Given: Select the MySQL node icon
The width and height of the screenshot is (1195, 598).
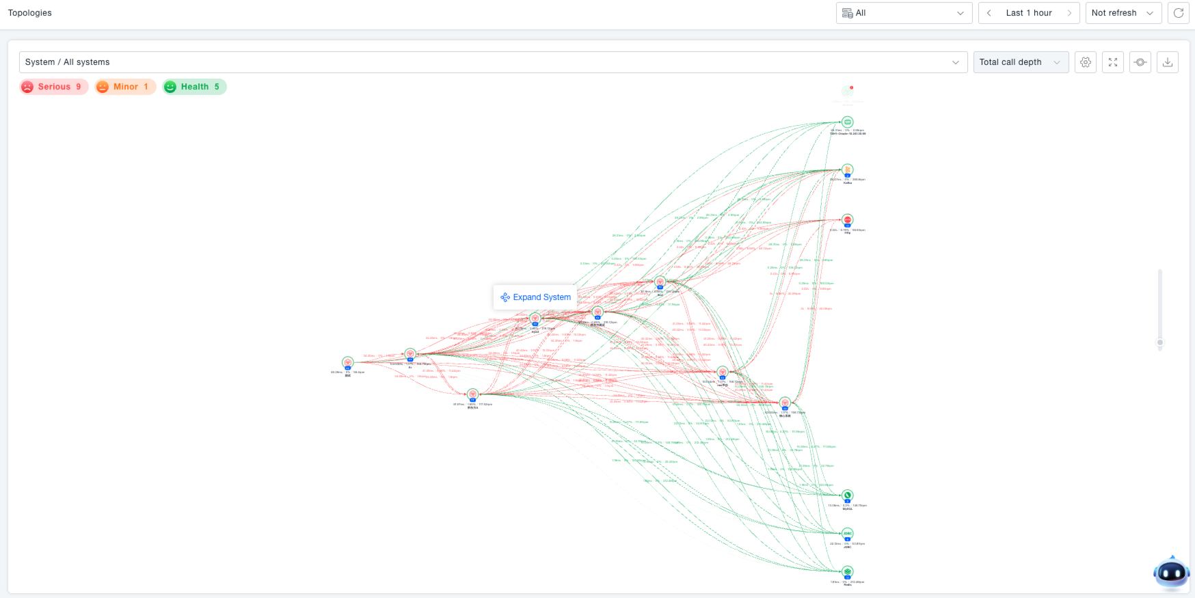Looking at the screenshot, I should [x=848, y=495].
